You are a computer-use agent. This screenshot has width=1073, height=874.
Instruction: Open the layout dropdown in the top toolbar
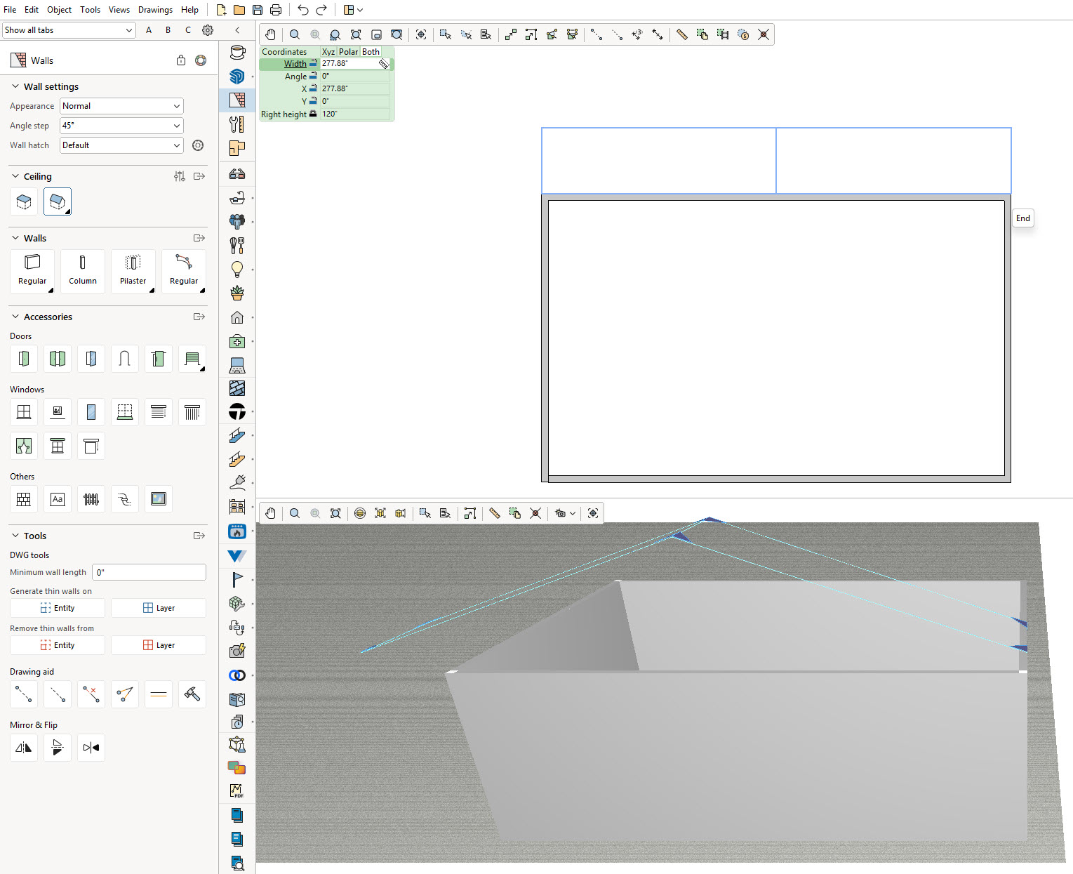coord(353,10)
